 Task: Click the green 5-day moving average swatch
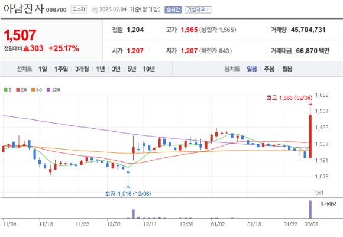click(x=6, y=90)
